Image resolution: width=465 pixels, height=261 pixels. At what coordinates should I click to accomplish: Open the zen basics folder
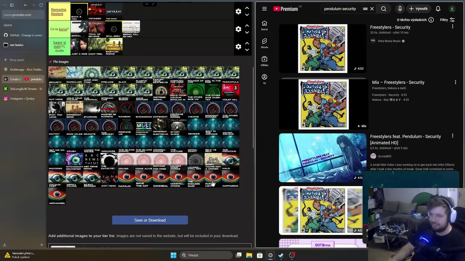[23, 45]
